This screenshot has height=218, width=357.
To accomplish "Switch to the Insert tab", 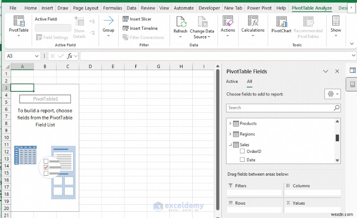I will [47, 8].
